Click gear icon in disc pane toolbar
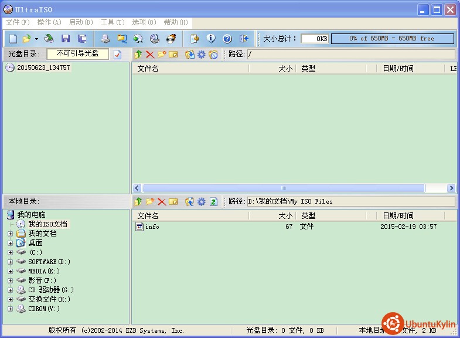Viewport: 460px width, 338px height. click(x=201, y=55)
